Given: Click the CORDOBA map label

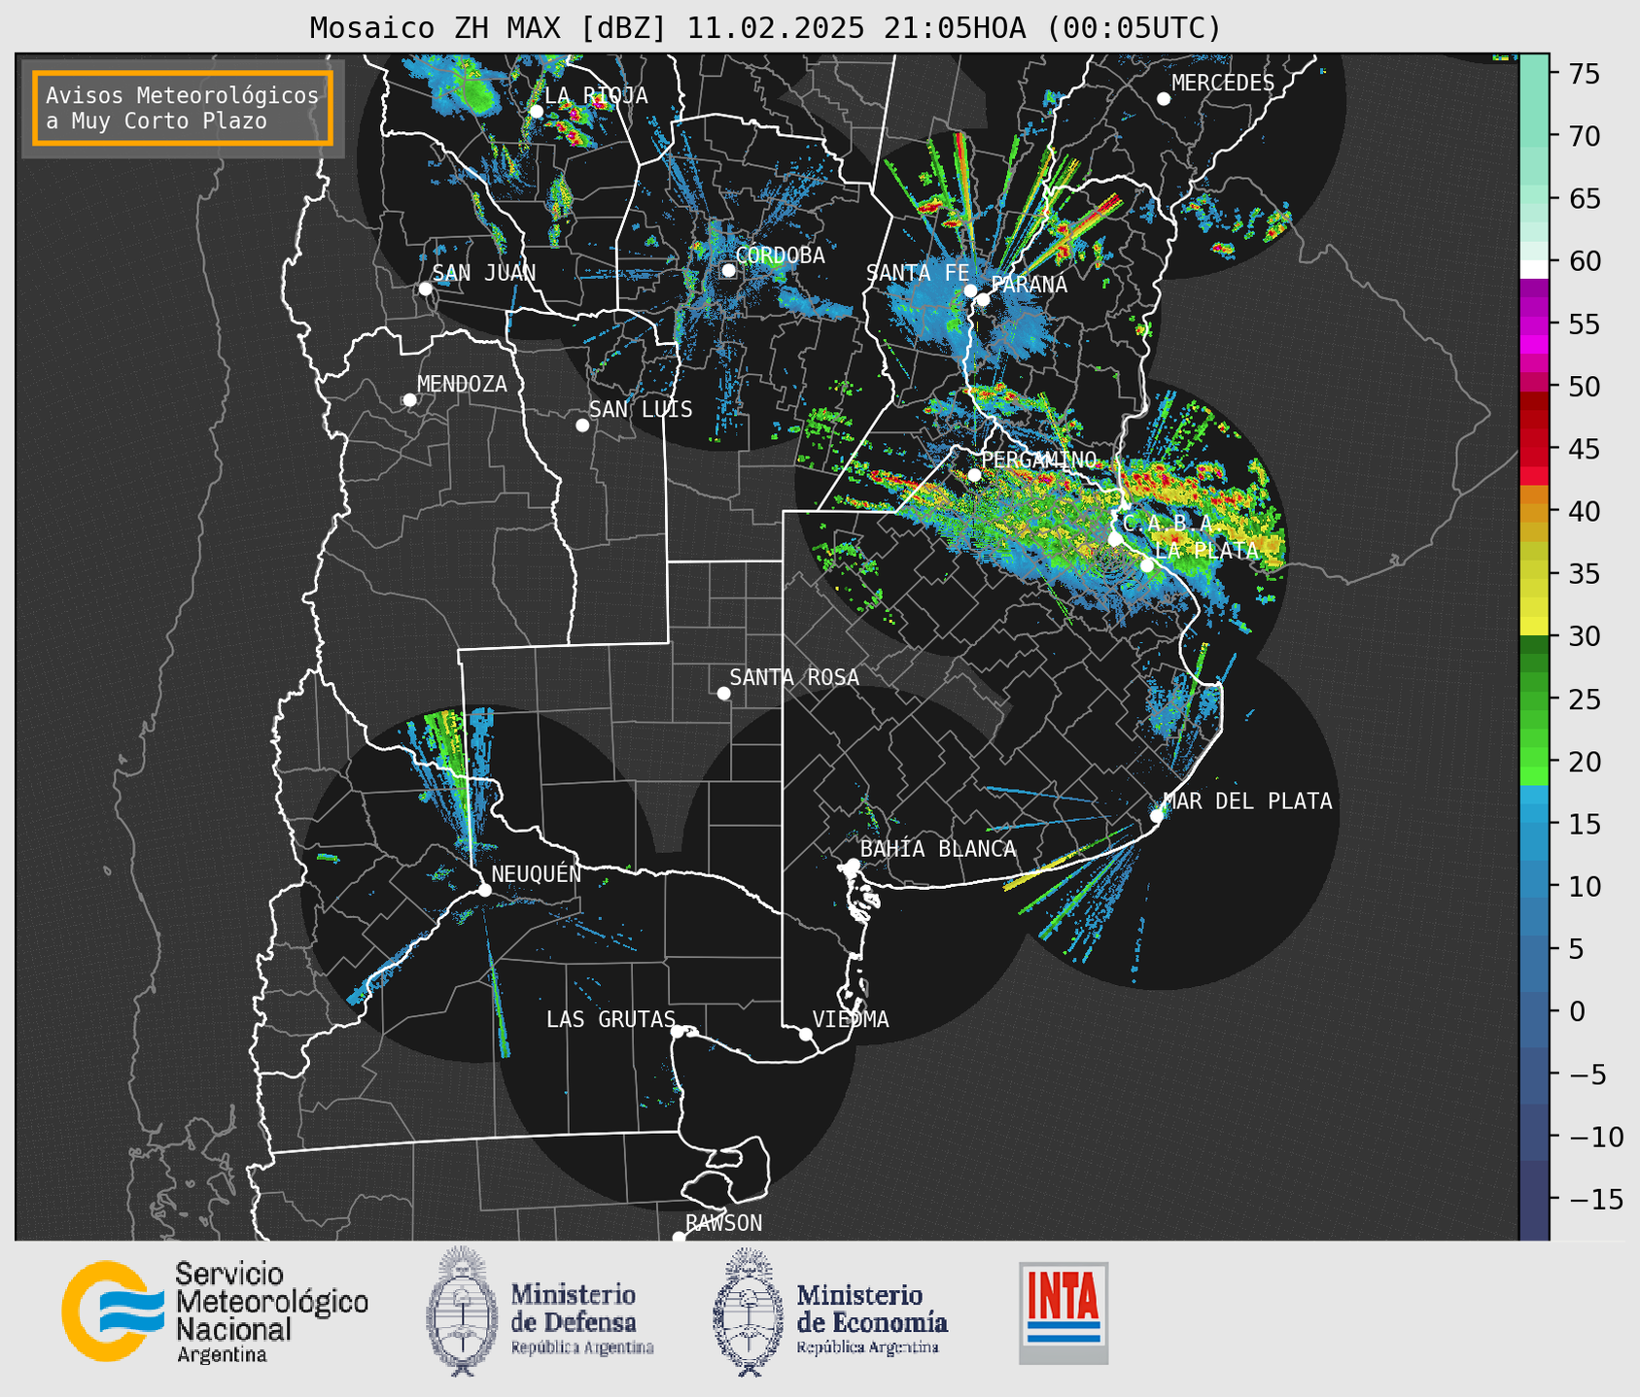Looking at the screenshot, I should click(x=780, y=256).
